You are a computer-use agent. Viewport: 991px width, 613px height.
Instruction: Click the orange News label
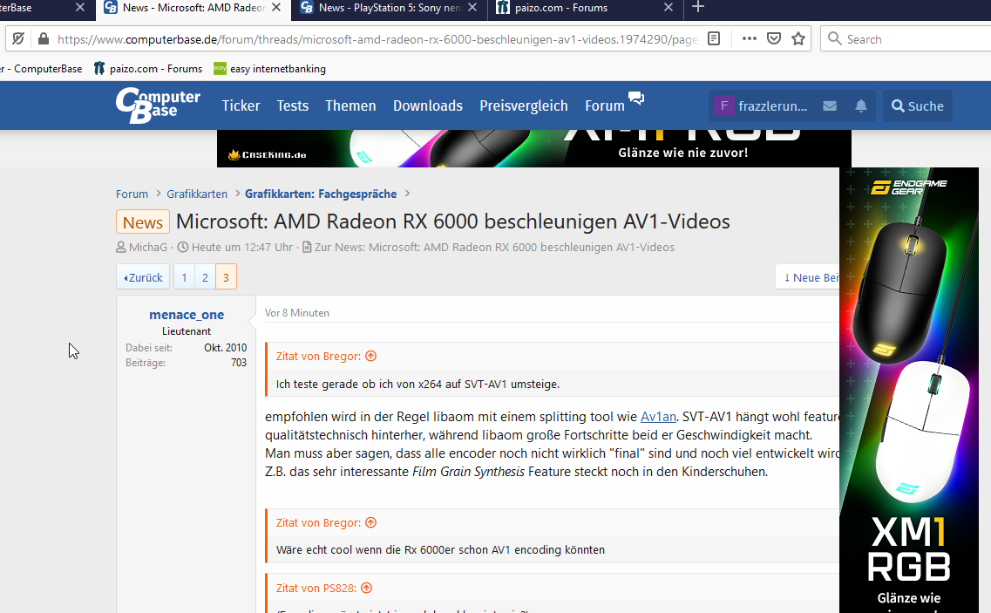pos(143,222)
